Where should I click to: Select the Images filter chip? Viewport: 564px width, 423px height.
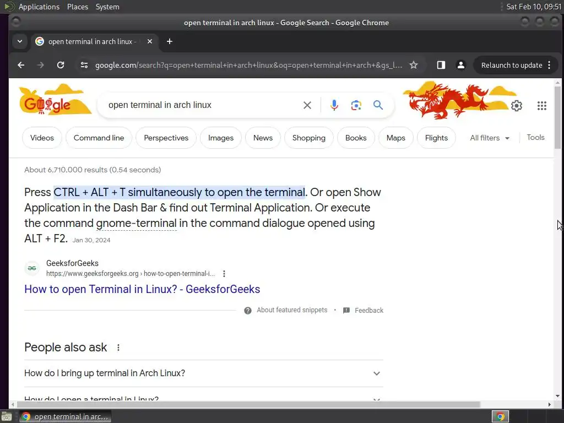(221, 138)
